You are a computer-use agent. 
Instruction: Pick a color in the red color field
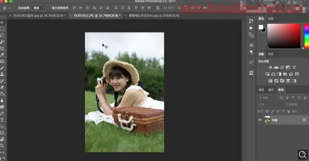[x=284, y=36]
